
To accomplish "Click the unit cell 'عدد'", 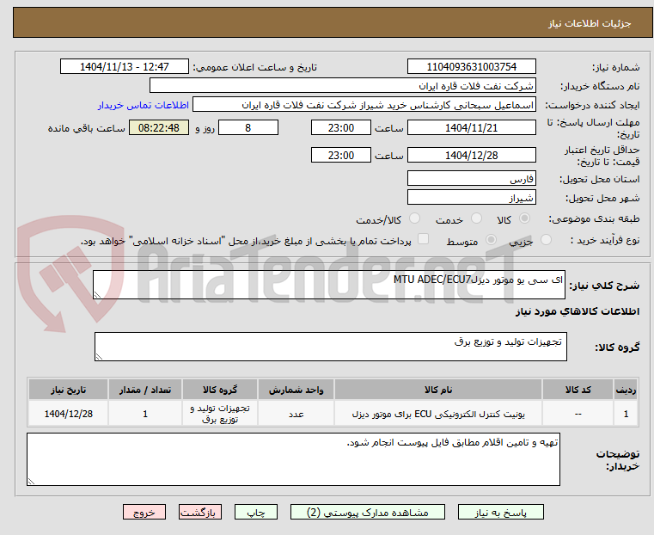I will 296,414.
